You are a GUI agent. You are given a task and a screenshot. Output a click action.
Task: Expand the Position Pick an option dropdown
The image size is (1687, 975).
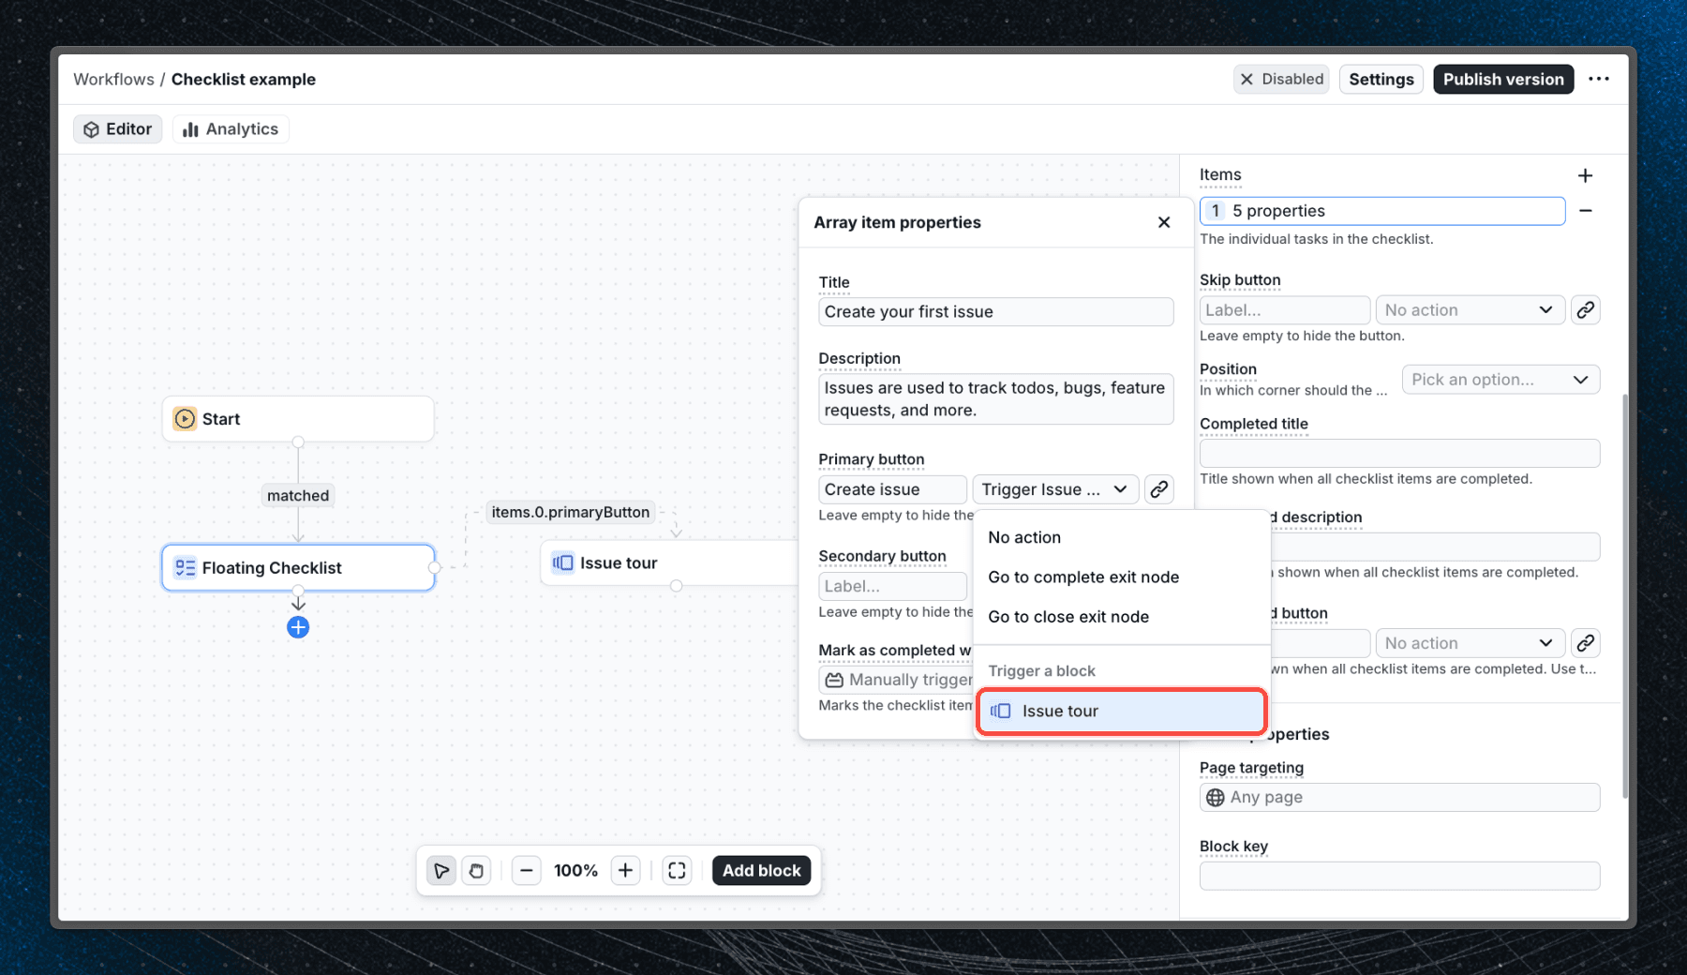[x=1500, y=380]
